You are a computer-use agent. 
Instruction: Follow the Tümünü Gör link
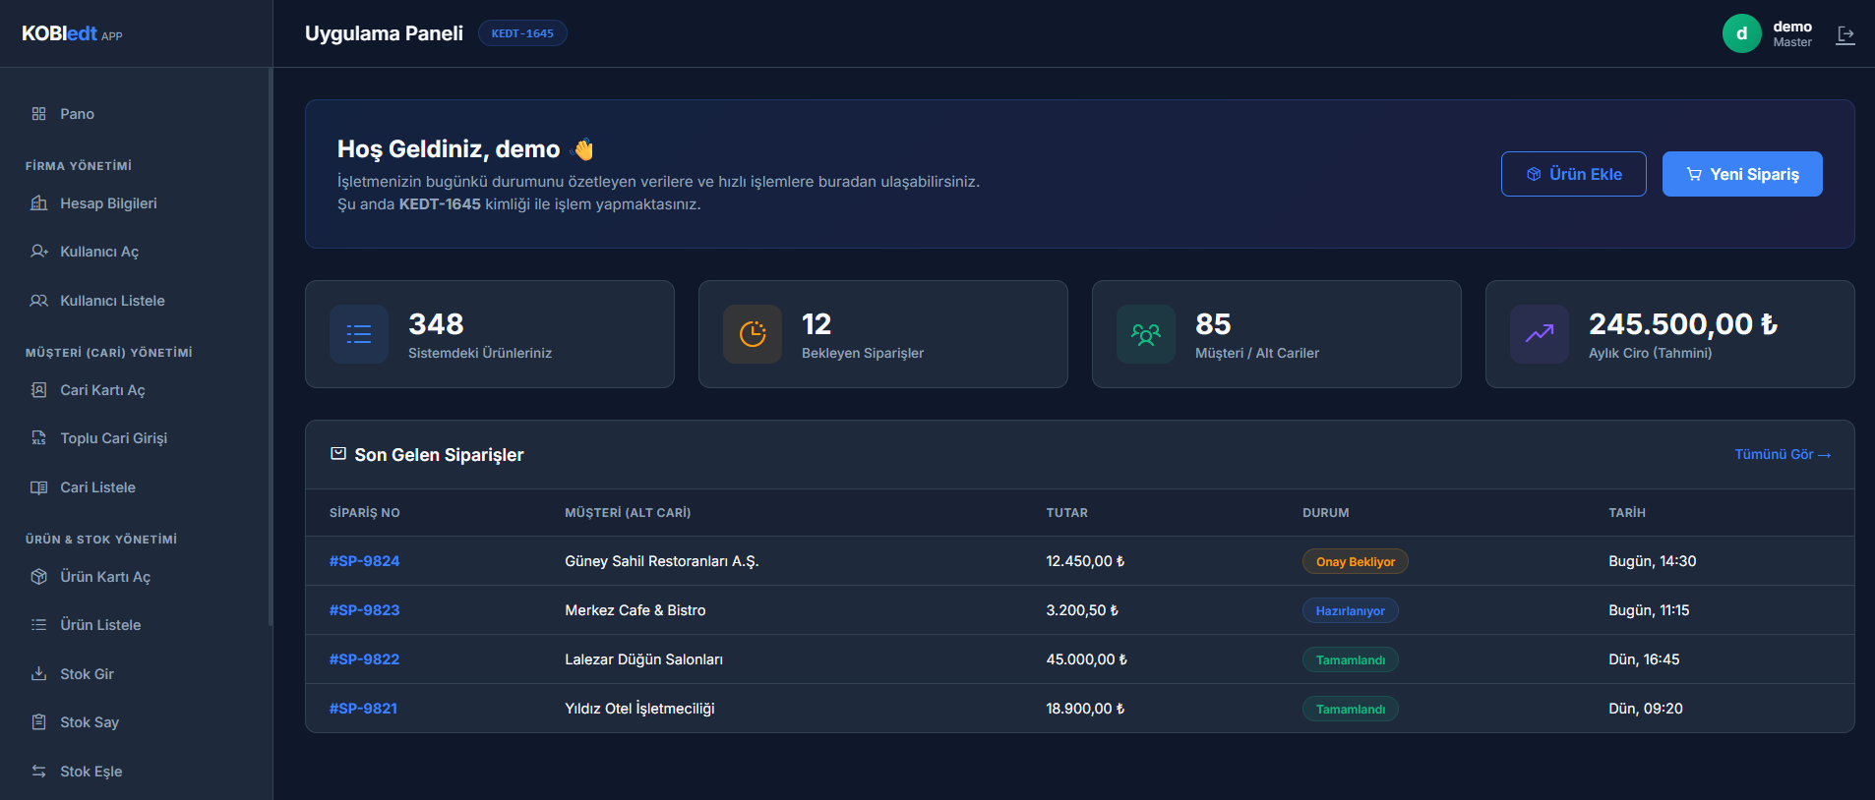tap(1782, 454)
